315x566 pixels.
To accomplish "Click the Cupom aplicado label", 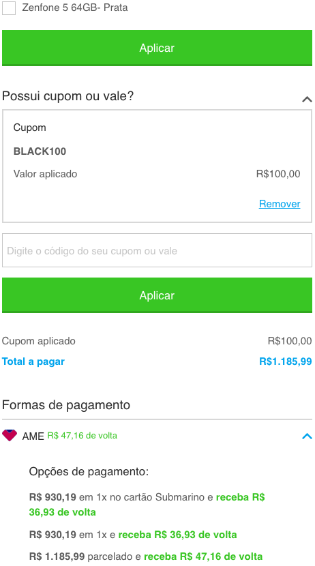I will 39,341.
